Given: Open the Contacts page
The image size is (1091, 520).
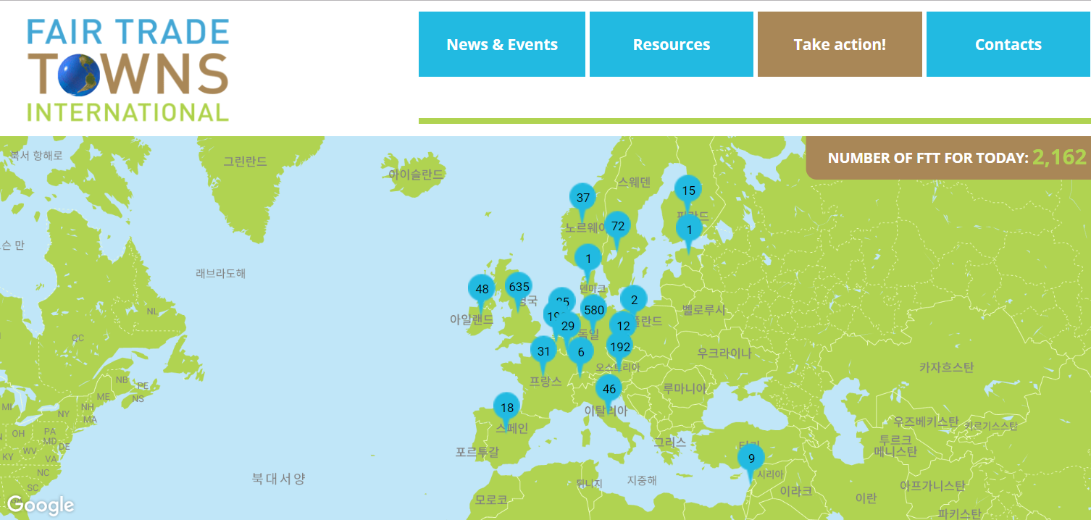Looking at the screenshot, I should coord(1008,44).
